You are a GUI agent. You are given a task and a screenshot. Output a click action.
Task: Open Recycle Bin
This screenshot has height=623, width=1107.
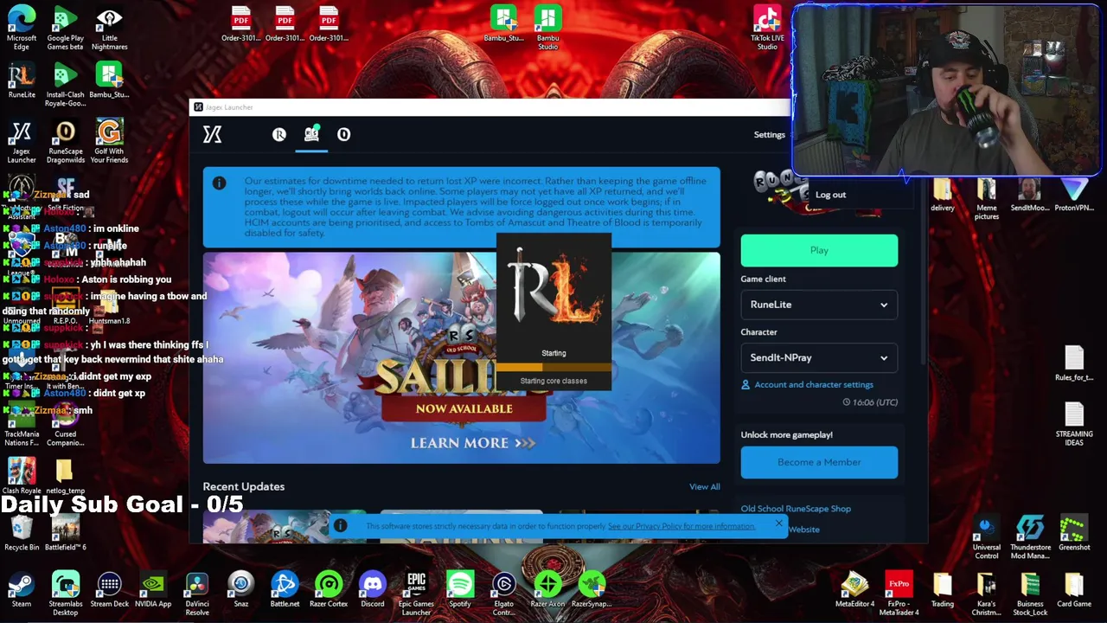pos(22,533)
